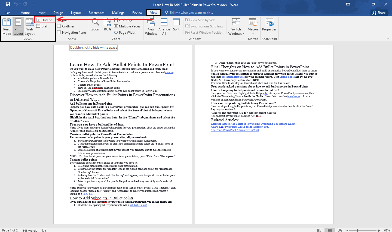Open the Zoom dialog via the magnifier icon
The height and width of the screenshot is (232, 392).
click(96, 26)
